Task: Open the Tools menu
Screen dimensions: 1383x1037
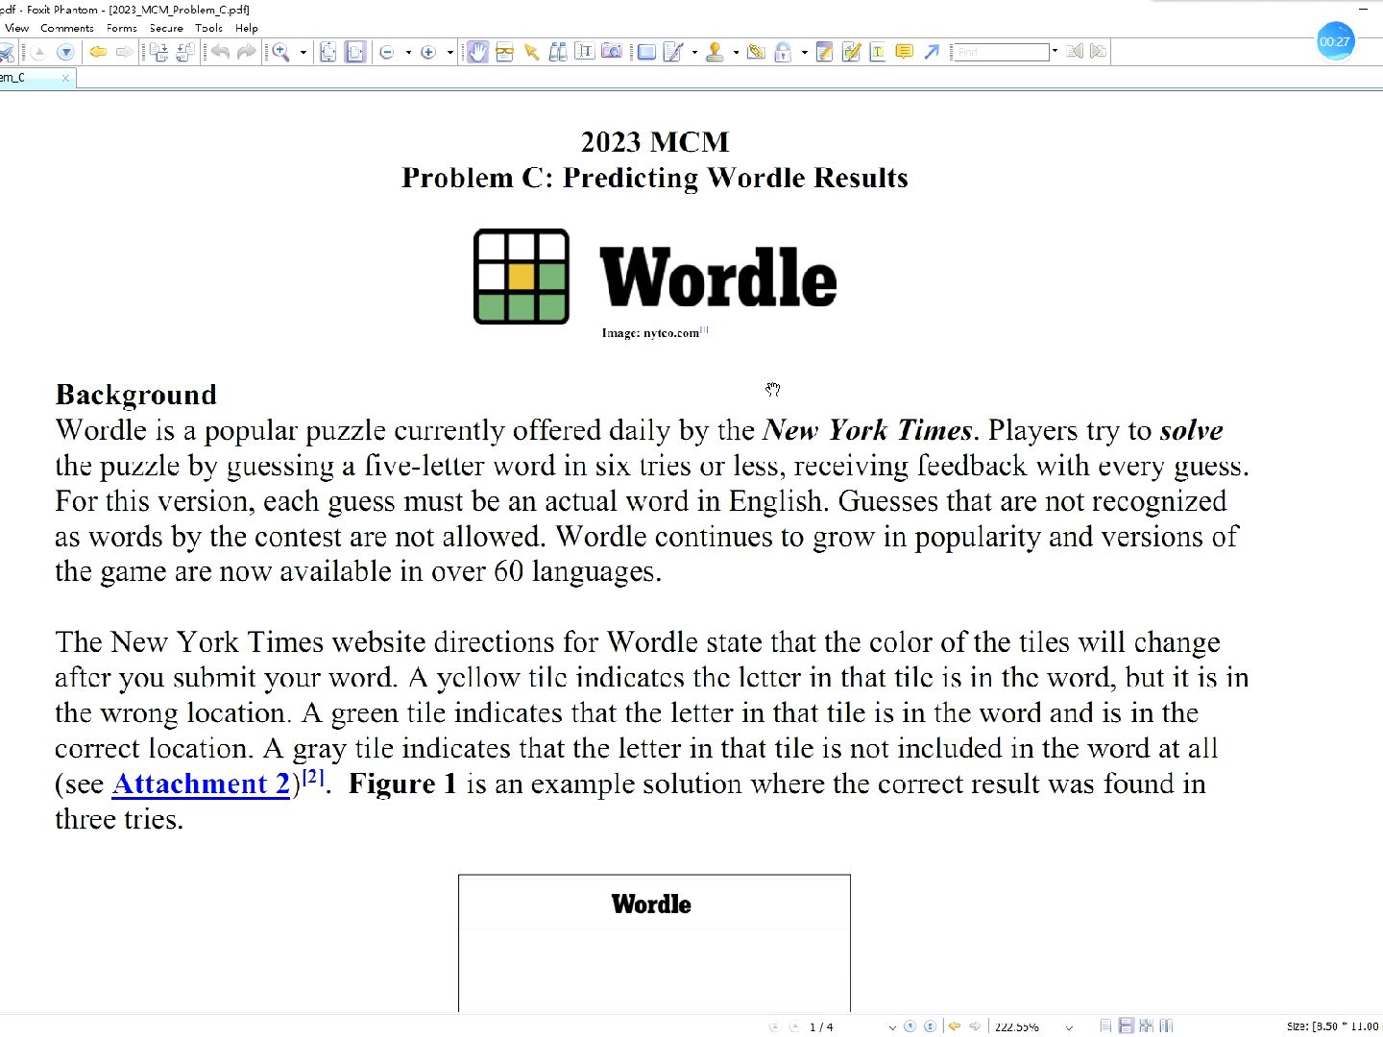Action: pyautogui.click(x=208, y=28)
